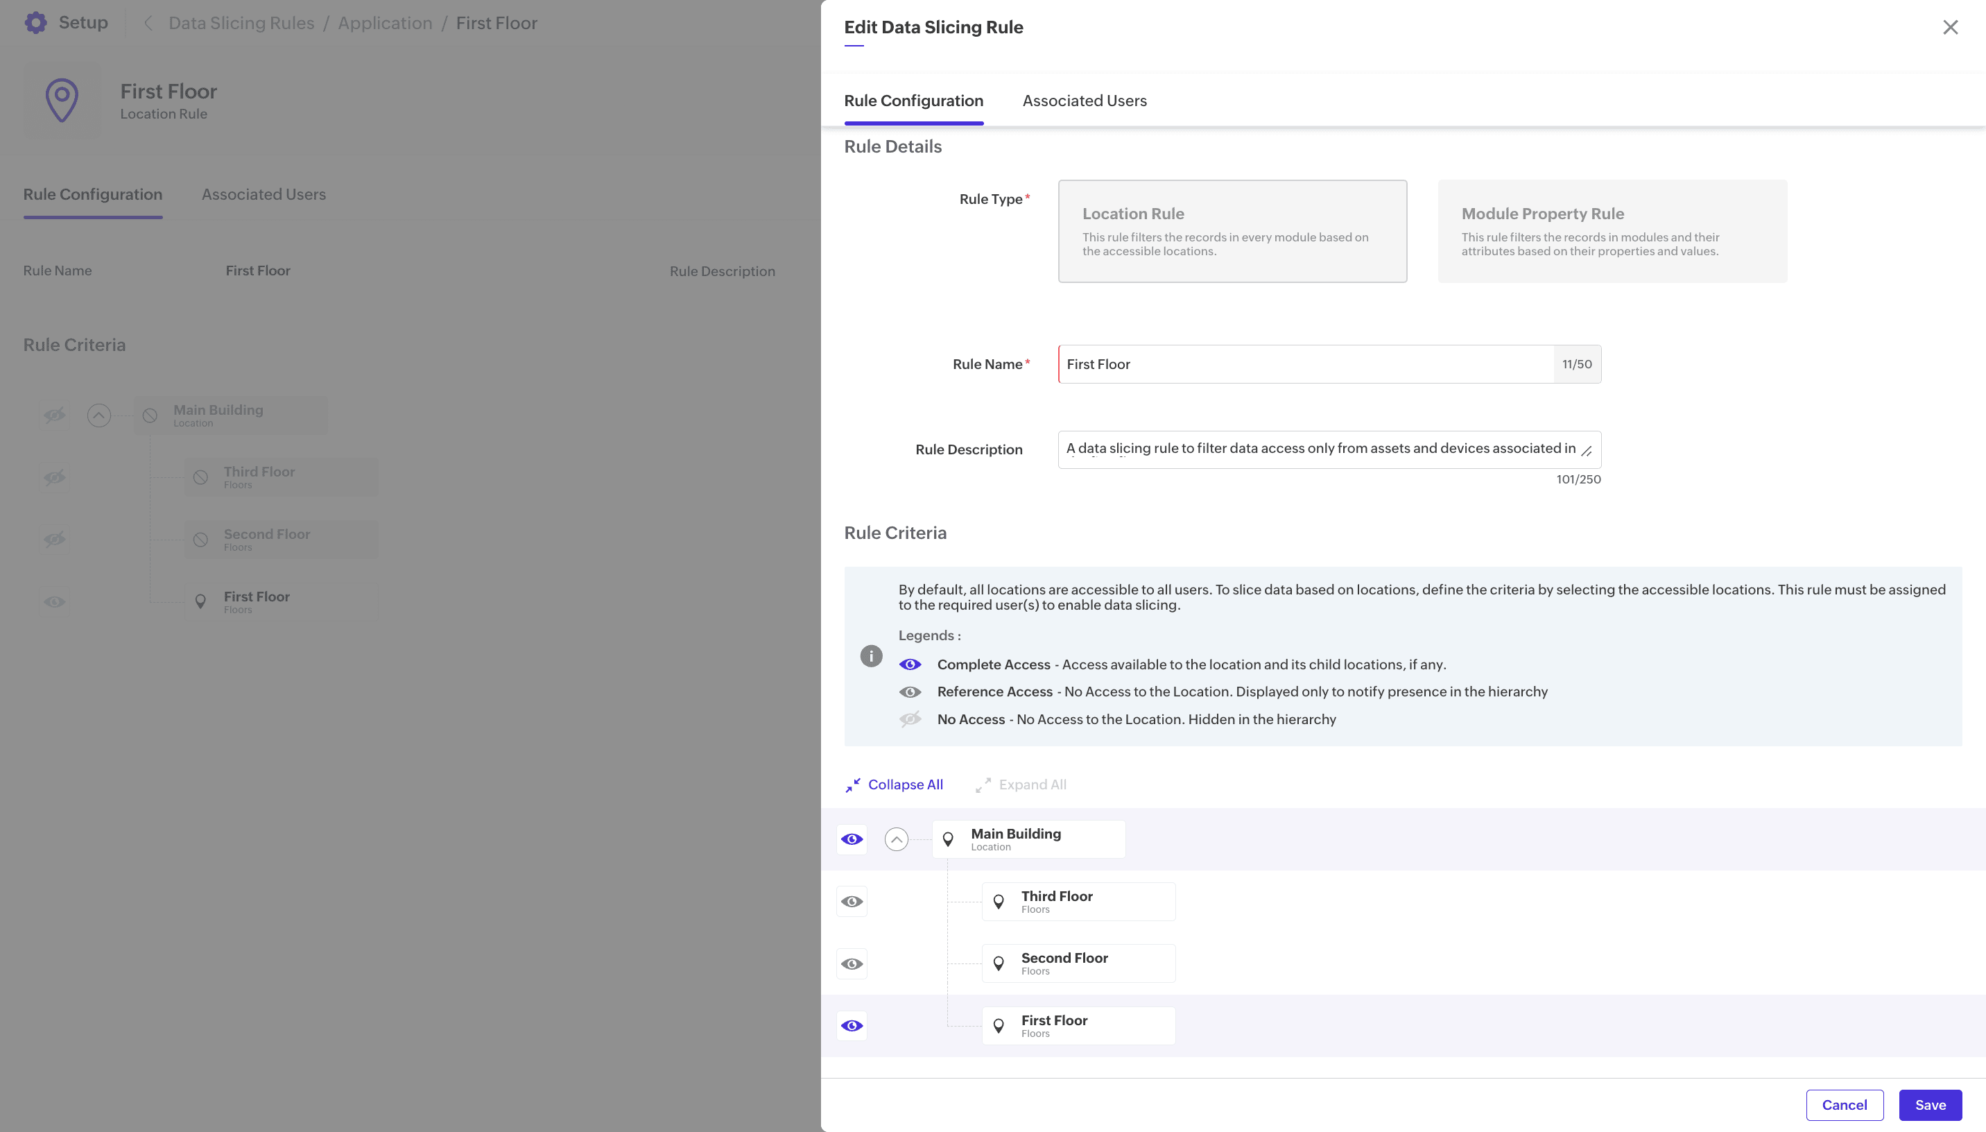Click the pin icon on Second Floor node
Image resolution: width=1986 pixels, height=1132 pixels.
click(x=999, y=964)
